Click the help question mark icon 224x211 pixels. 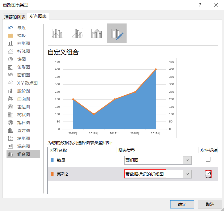tap(200, 5)
